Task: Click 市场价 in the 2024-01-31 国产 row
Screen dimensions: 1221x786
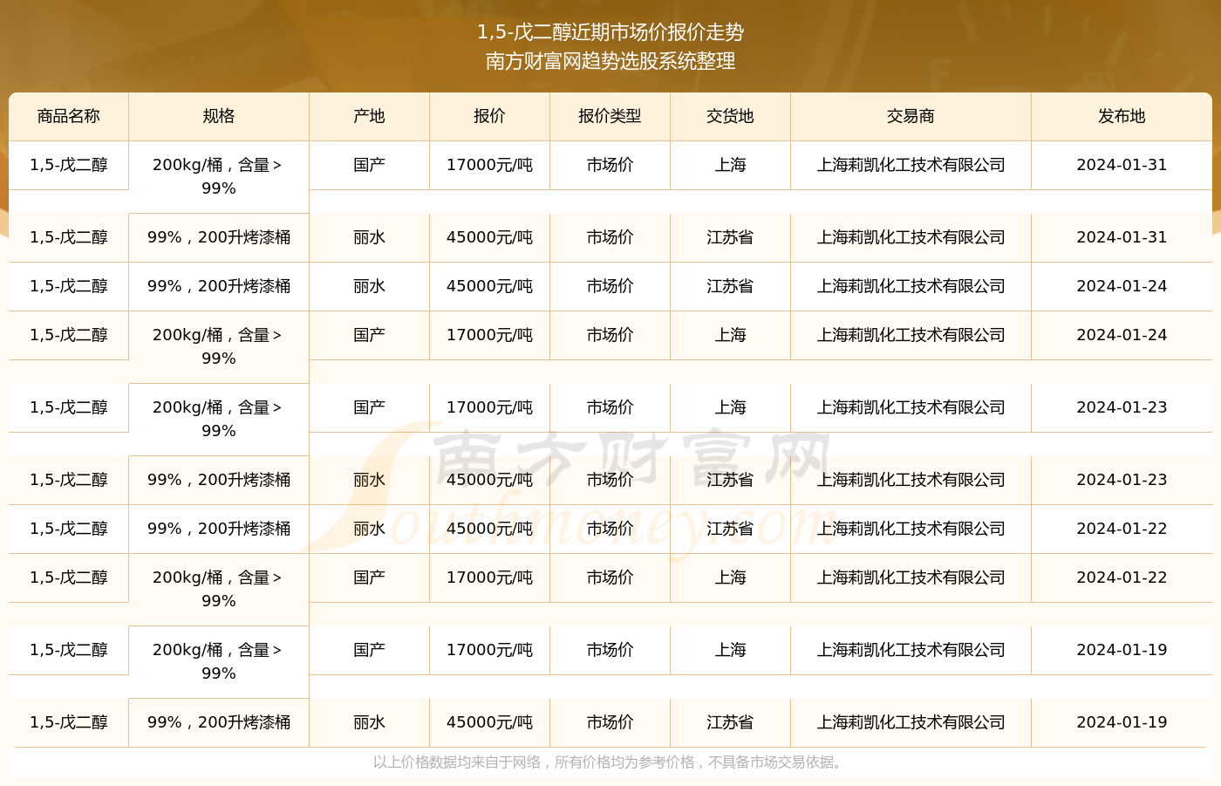Action: [610, 165]
